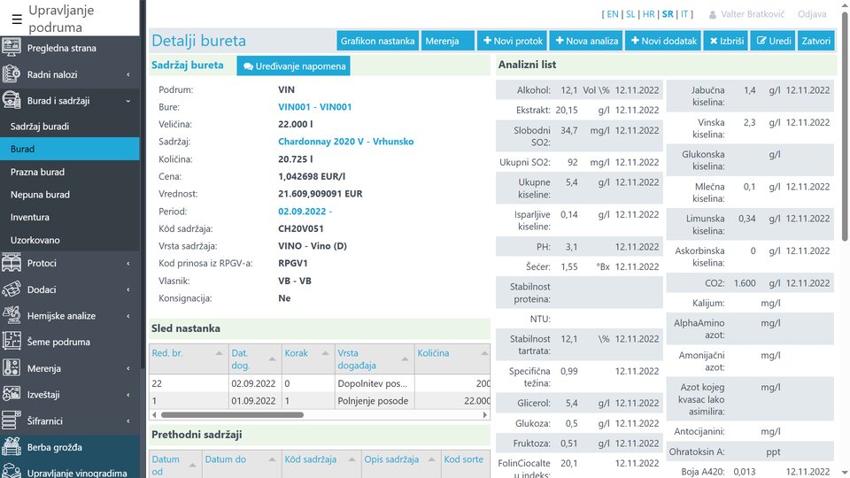This screenshot has height=478, width=850.
Task: Click the Šeme podruma icon
Action: point(12,342)
